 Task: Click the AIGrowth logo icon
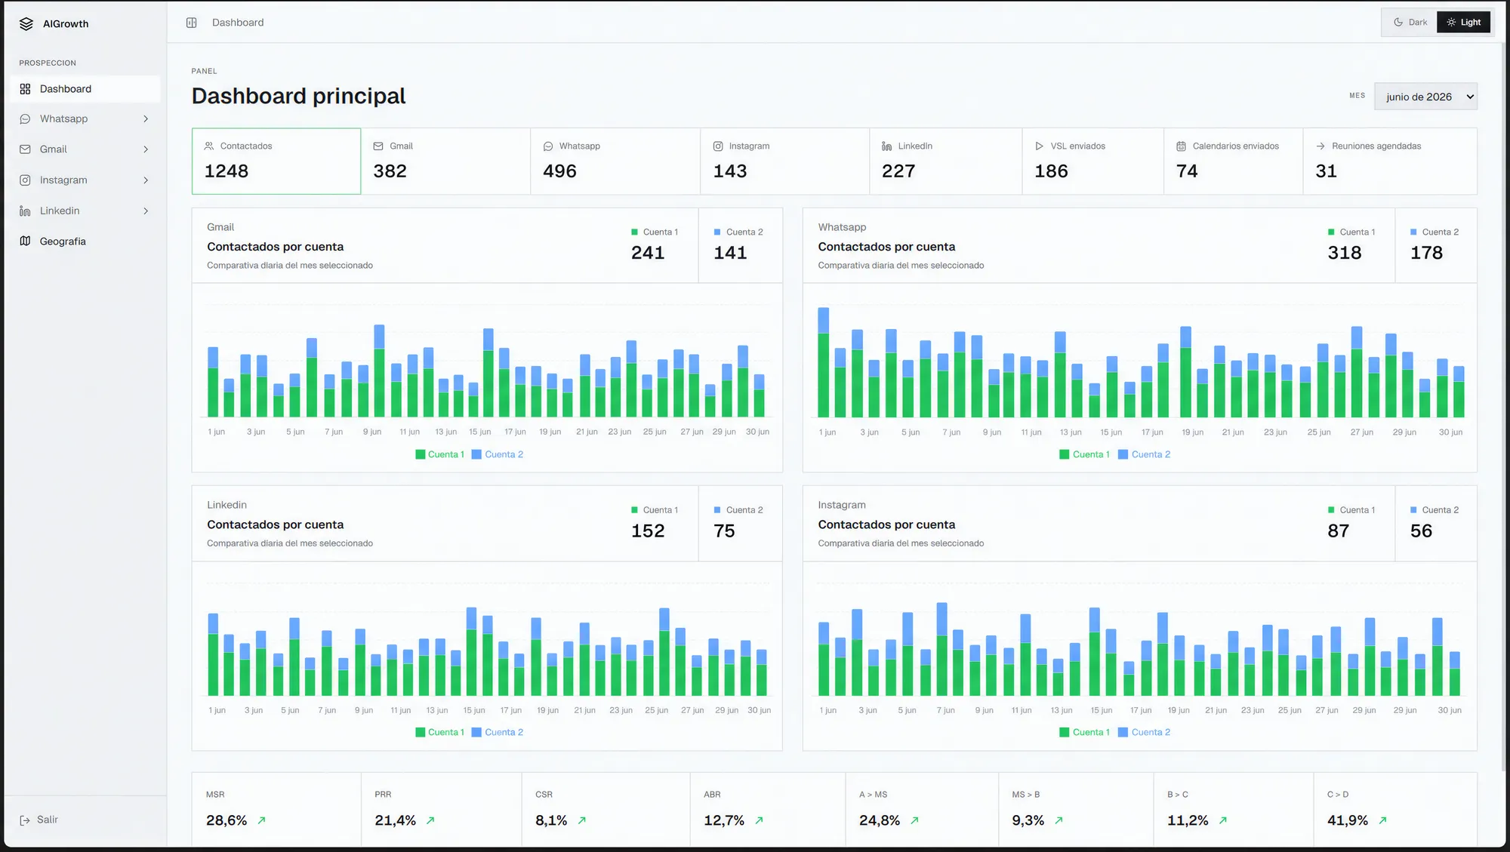[x=26, y=23]
